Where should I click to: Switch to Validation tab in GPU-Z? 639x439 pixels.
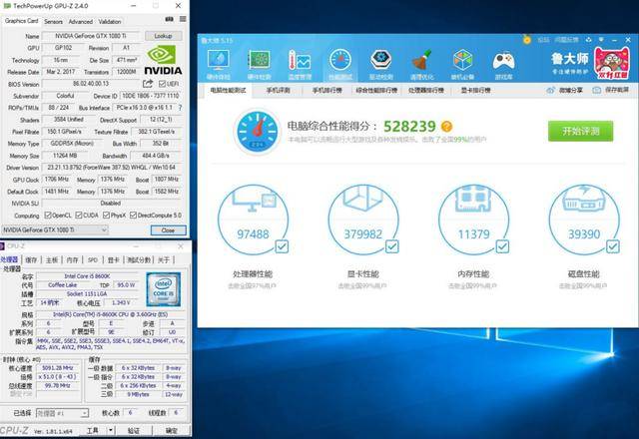click(110, 22)
